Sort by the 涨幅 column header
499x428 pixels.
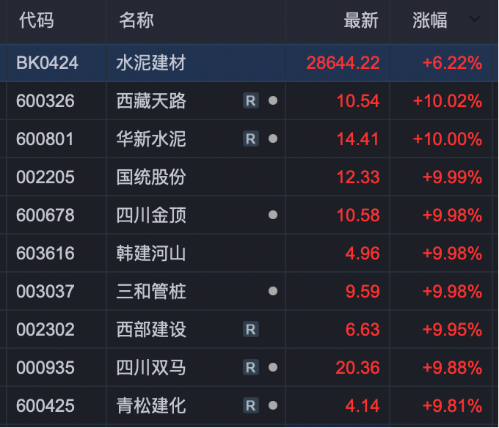pyautogui.click(x=430, y=21)
